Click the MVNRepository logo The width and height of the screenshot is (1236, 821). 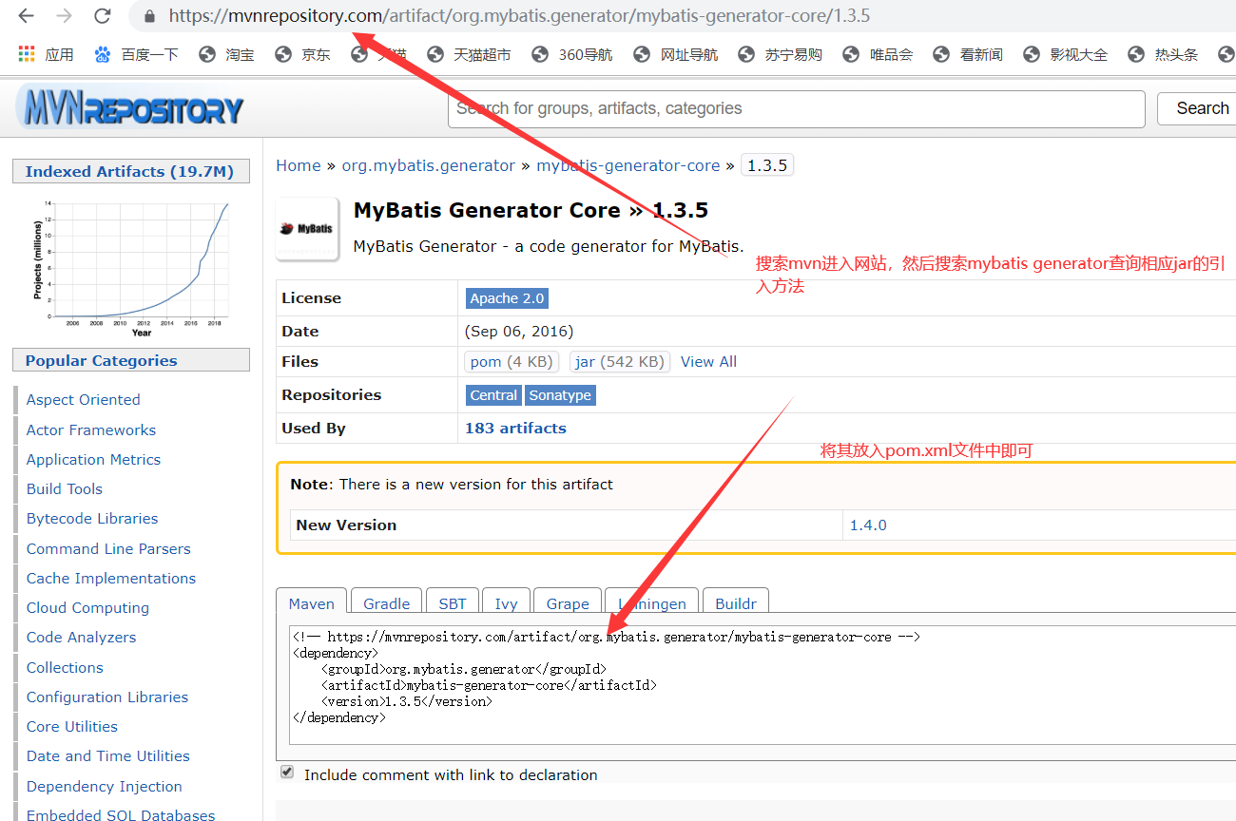[131, 108]
